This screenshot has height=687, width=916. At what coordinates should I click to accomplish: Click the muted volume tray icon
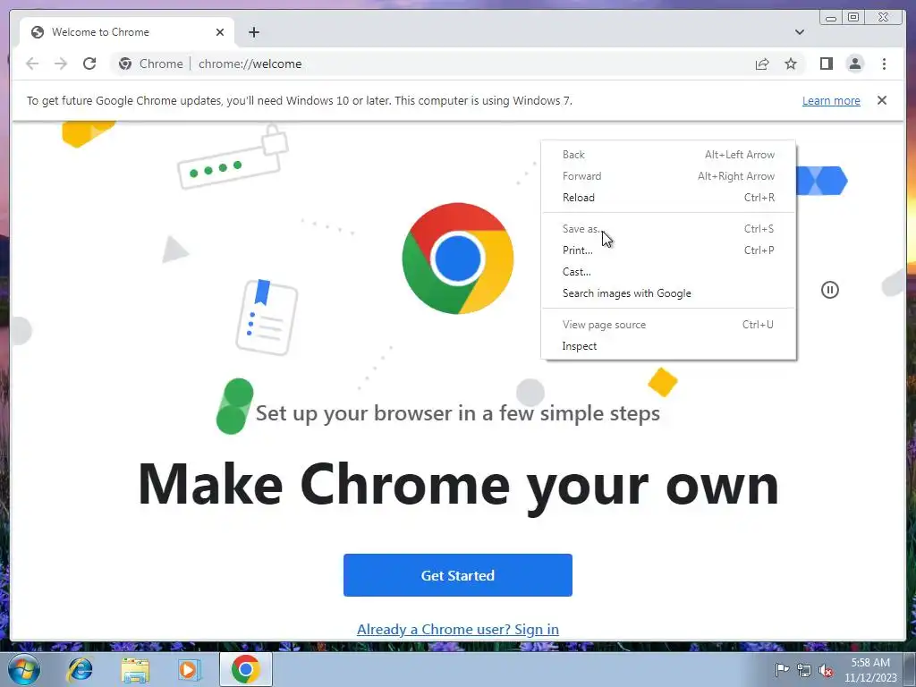coord(826,670)
